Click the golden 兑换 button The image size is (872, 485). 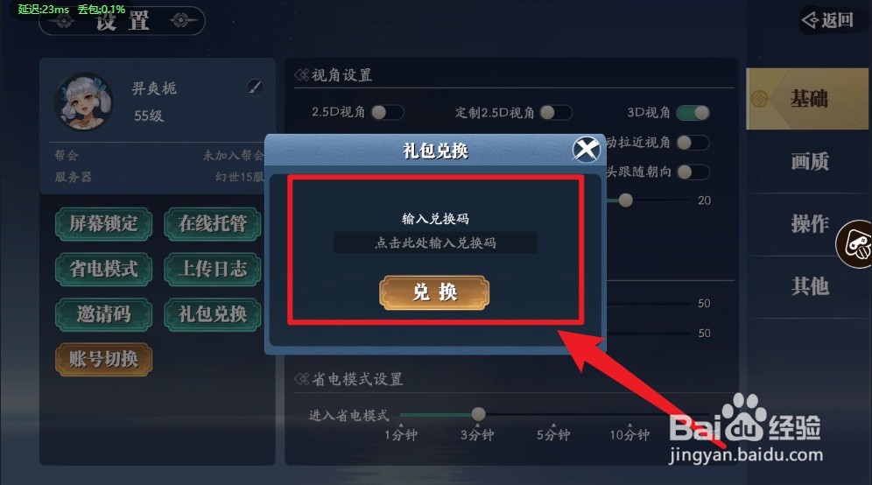[x=434, y=292]
